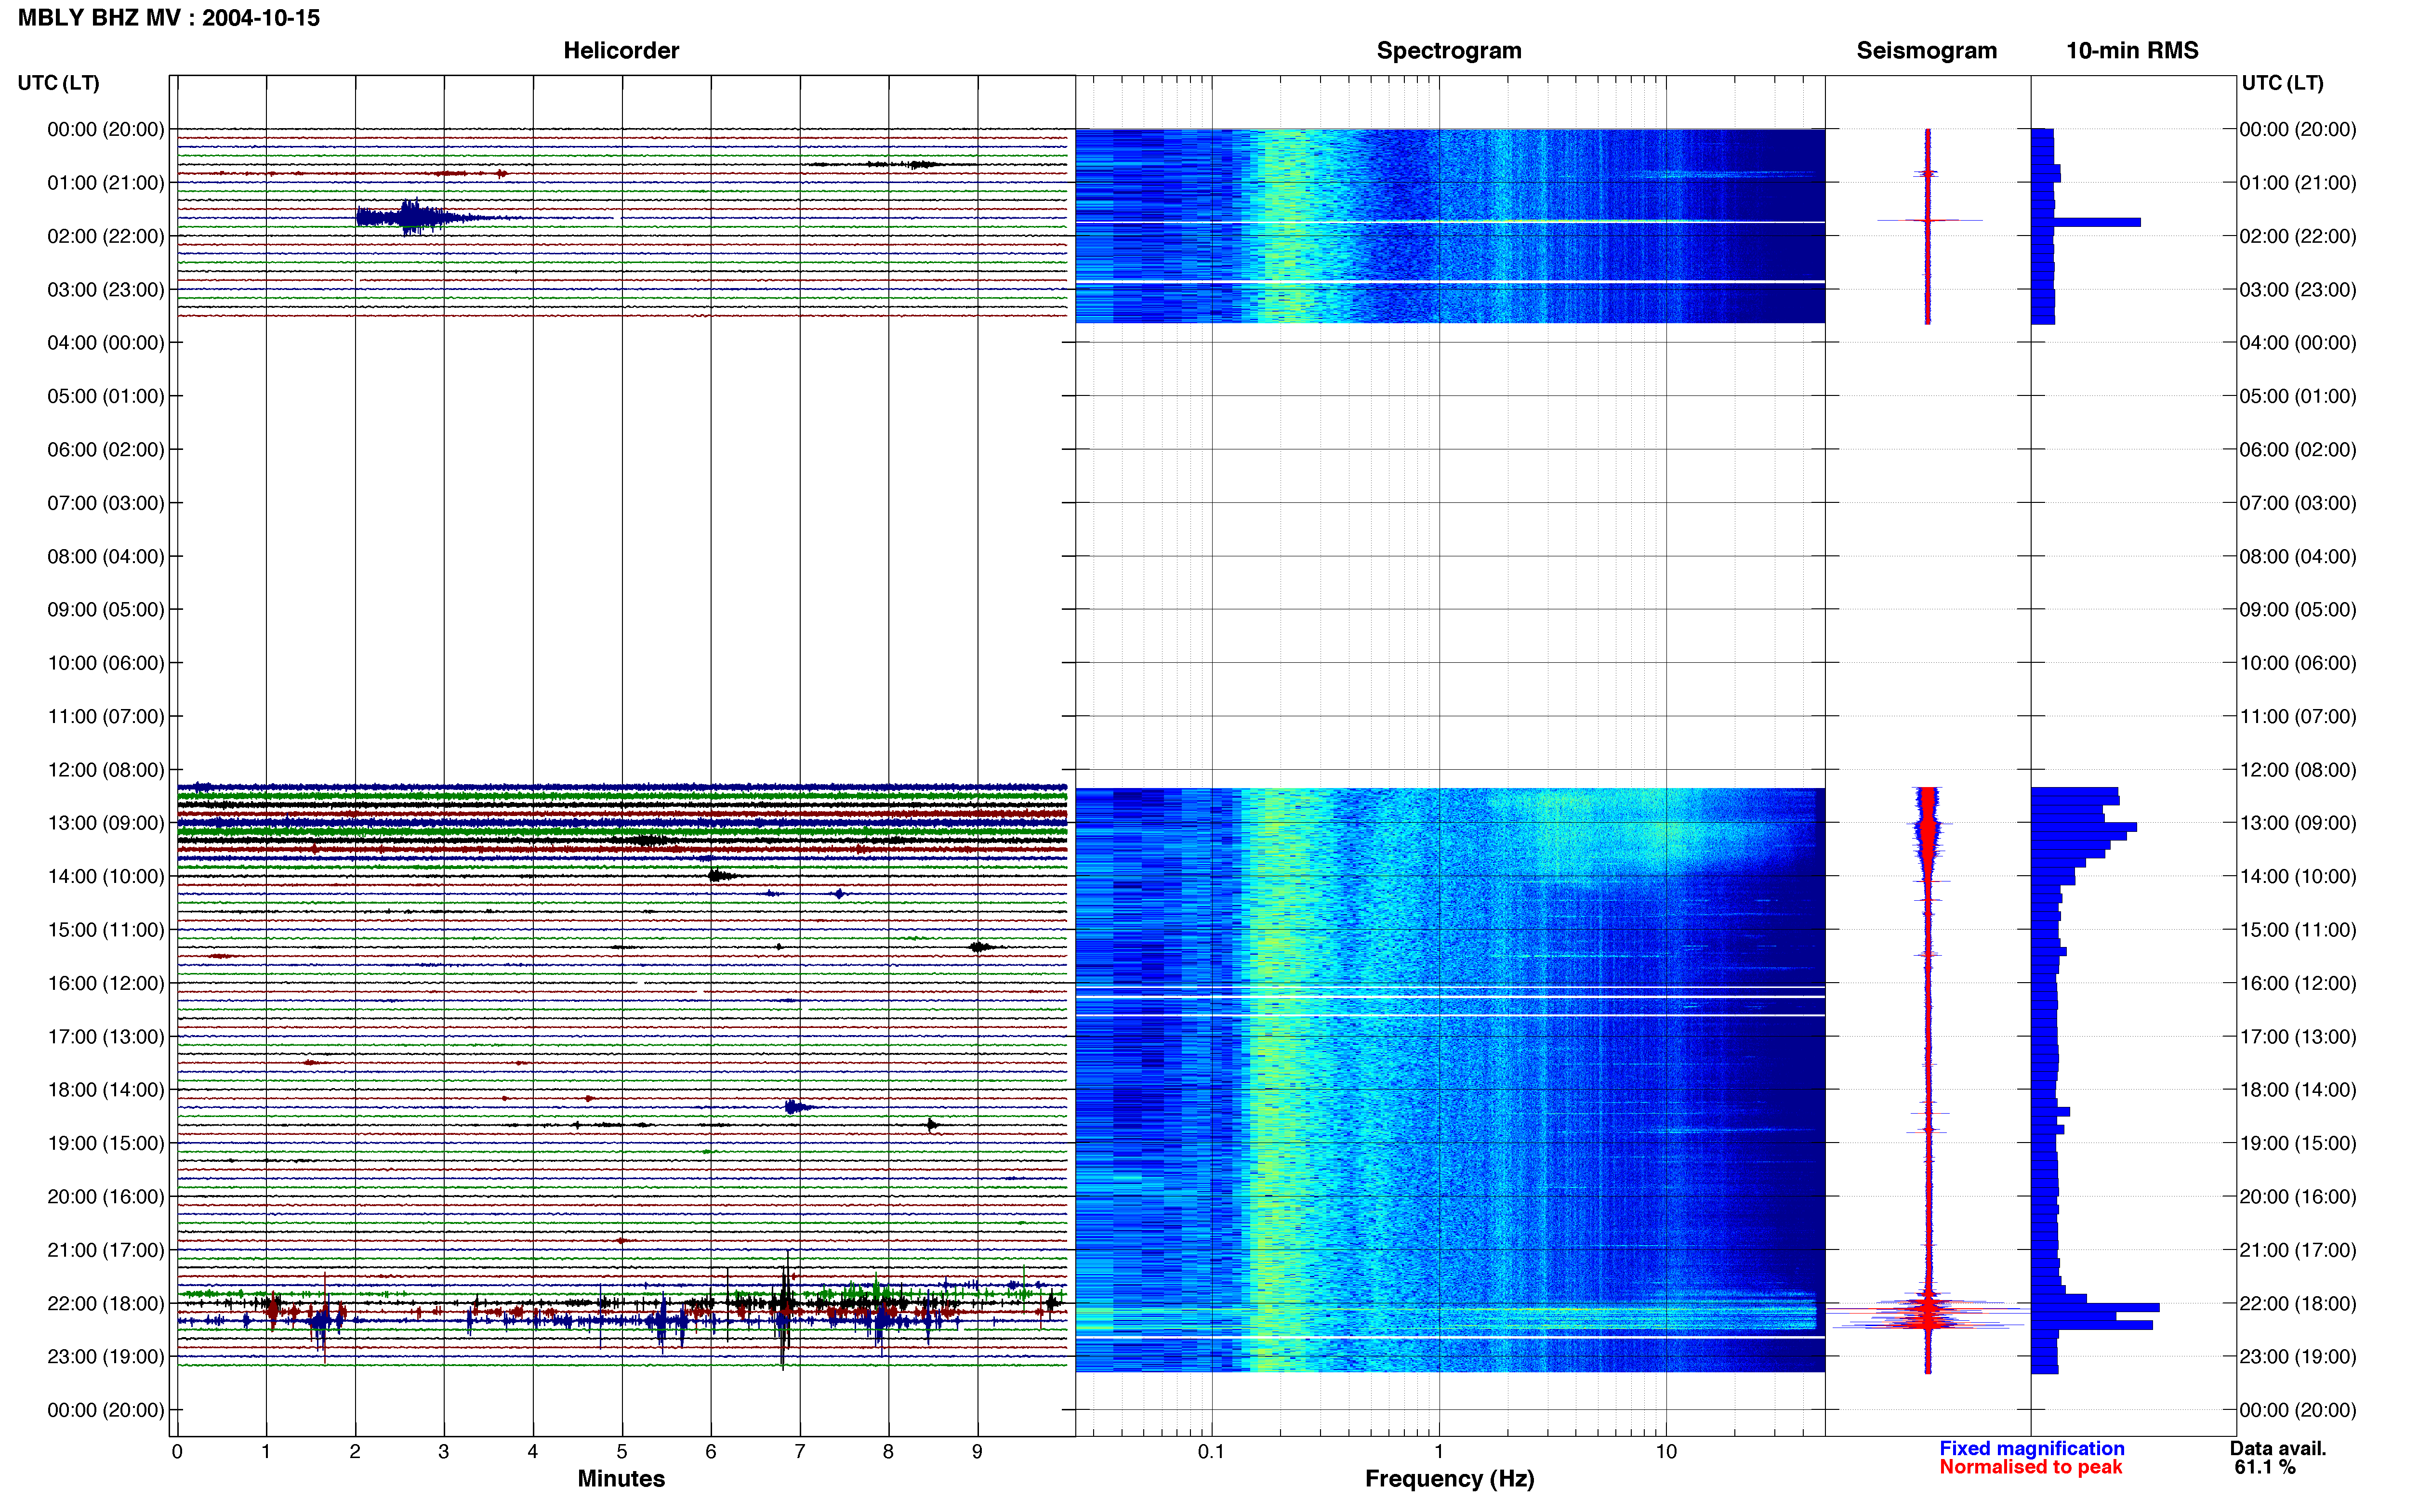Click left time label '12:00 (08:00)'
Screen dimensions: 2418x1512
106,770
